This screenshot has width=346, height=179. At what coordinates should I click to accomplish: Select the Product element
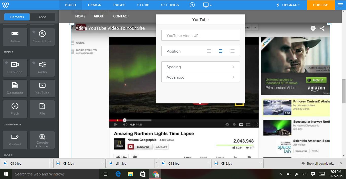[x=15, y=140]
